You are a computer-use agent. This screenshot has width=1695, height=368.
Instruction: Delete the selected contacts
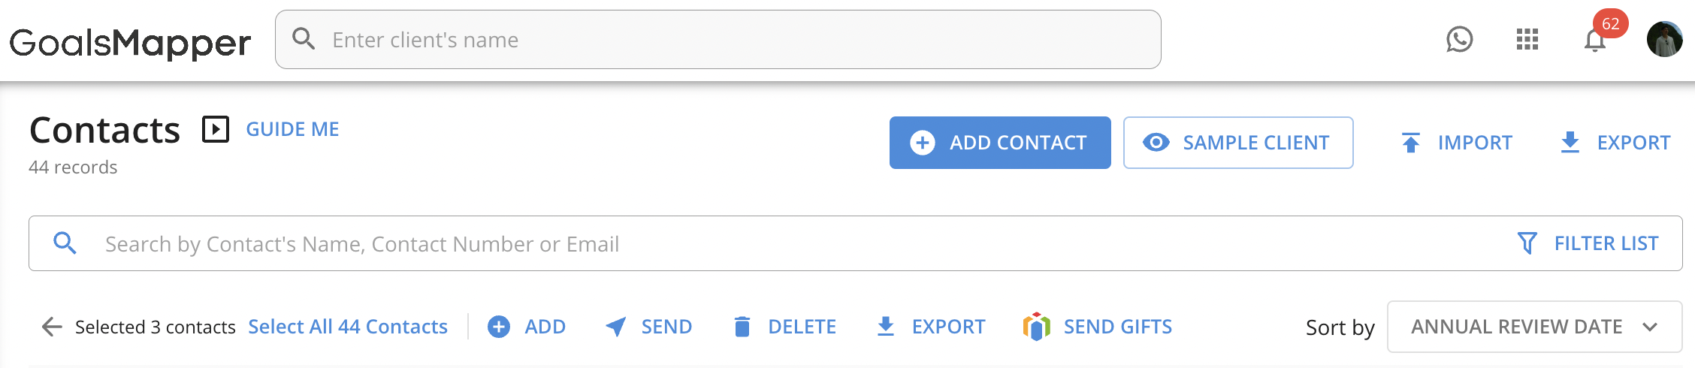click(784, 327)
